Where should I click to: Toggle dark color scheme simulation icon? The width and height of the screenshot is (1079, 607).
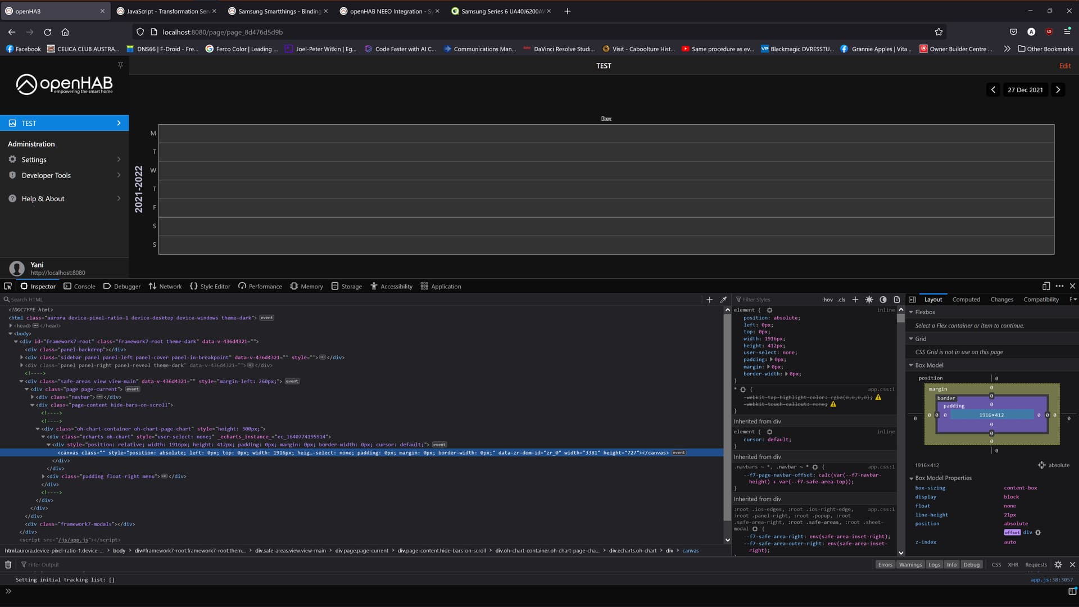883,300
